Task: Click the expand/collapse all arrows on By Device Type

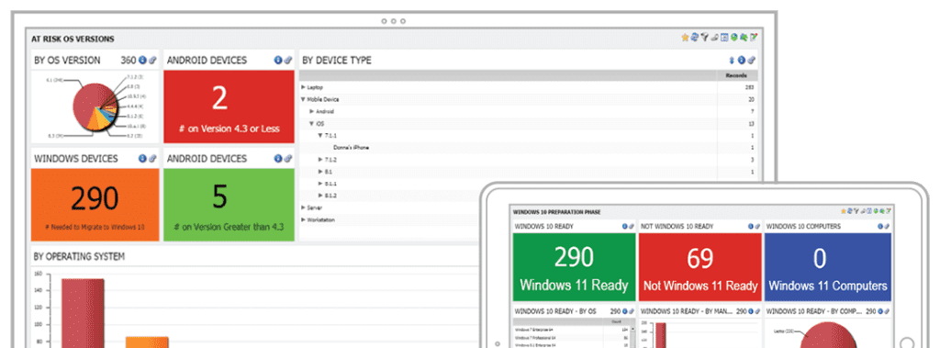Action: pyautogui.click(x=732, y=60)
